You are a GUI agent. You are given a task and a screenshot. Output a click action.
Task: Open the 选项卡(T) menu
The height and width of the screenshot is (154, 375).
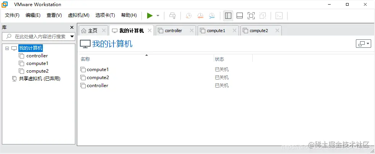105,15
